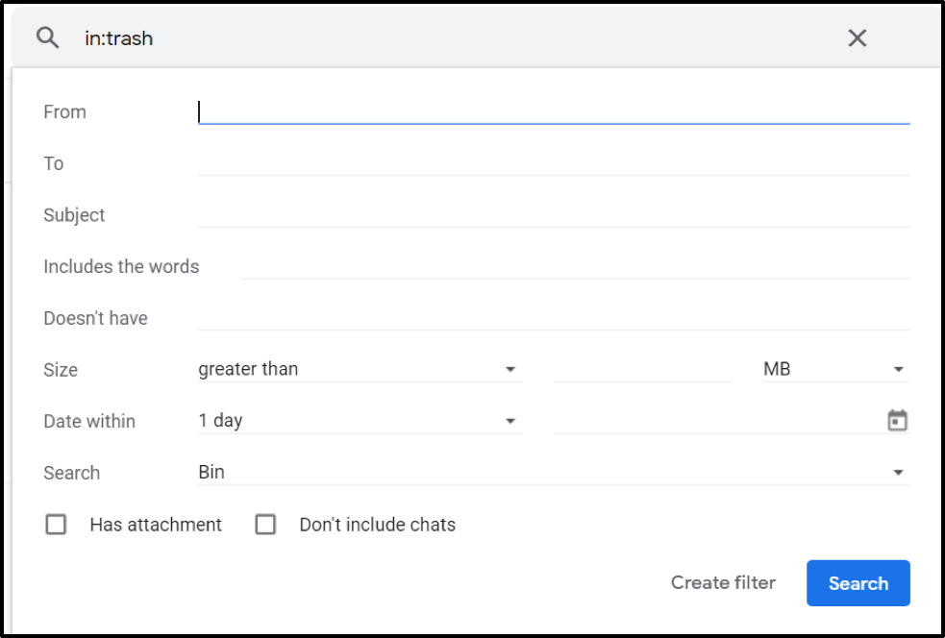Tick the Don't include chats checkbox
The height and width of the screenshot is (638, 945).
(265, 525)
